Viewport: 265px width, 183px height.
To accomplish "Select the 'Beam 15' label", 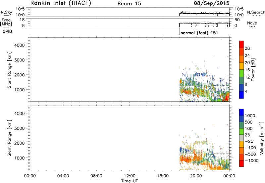I will coord(129,4).
